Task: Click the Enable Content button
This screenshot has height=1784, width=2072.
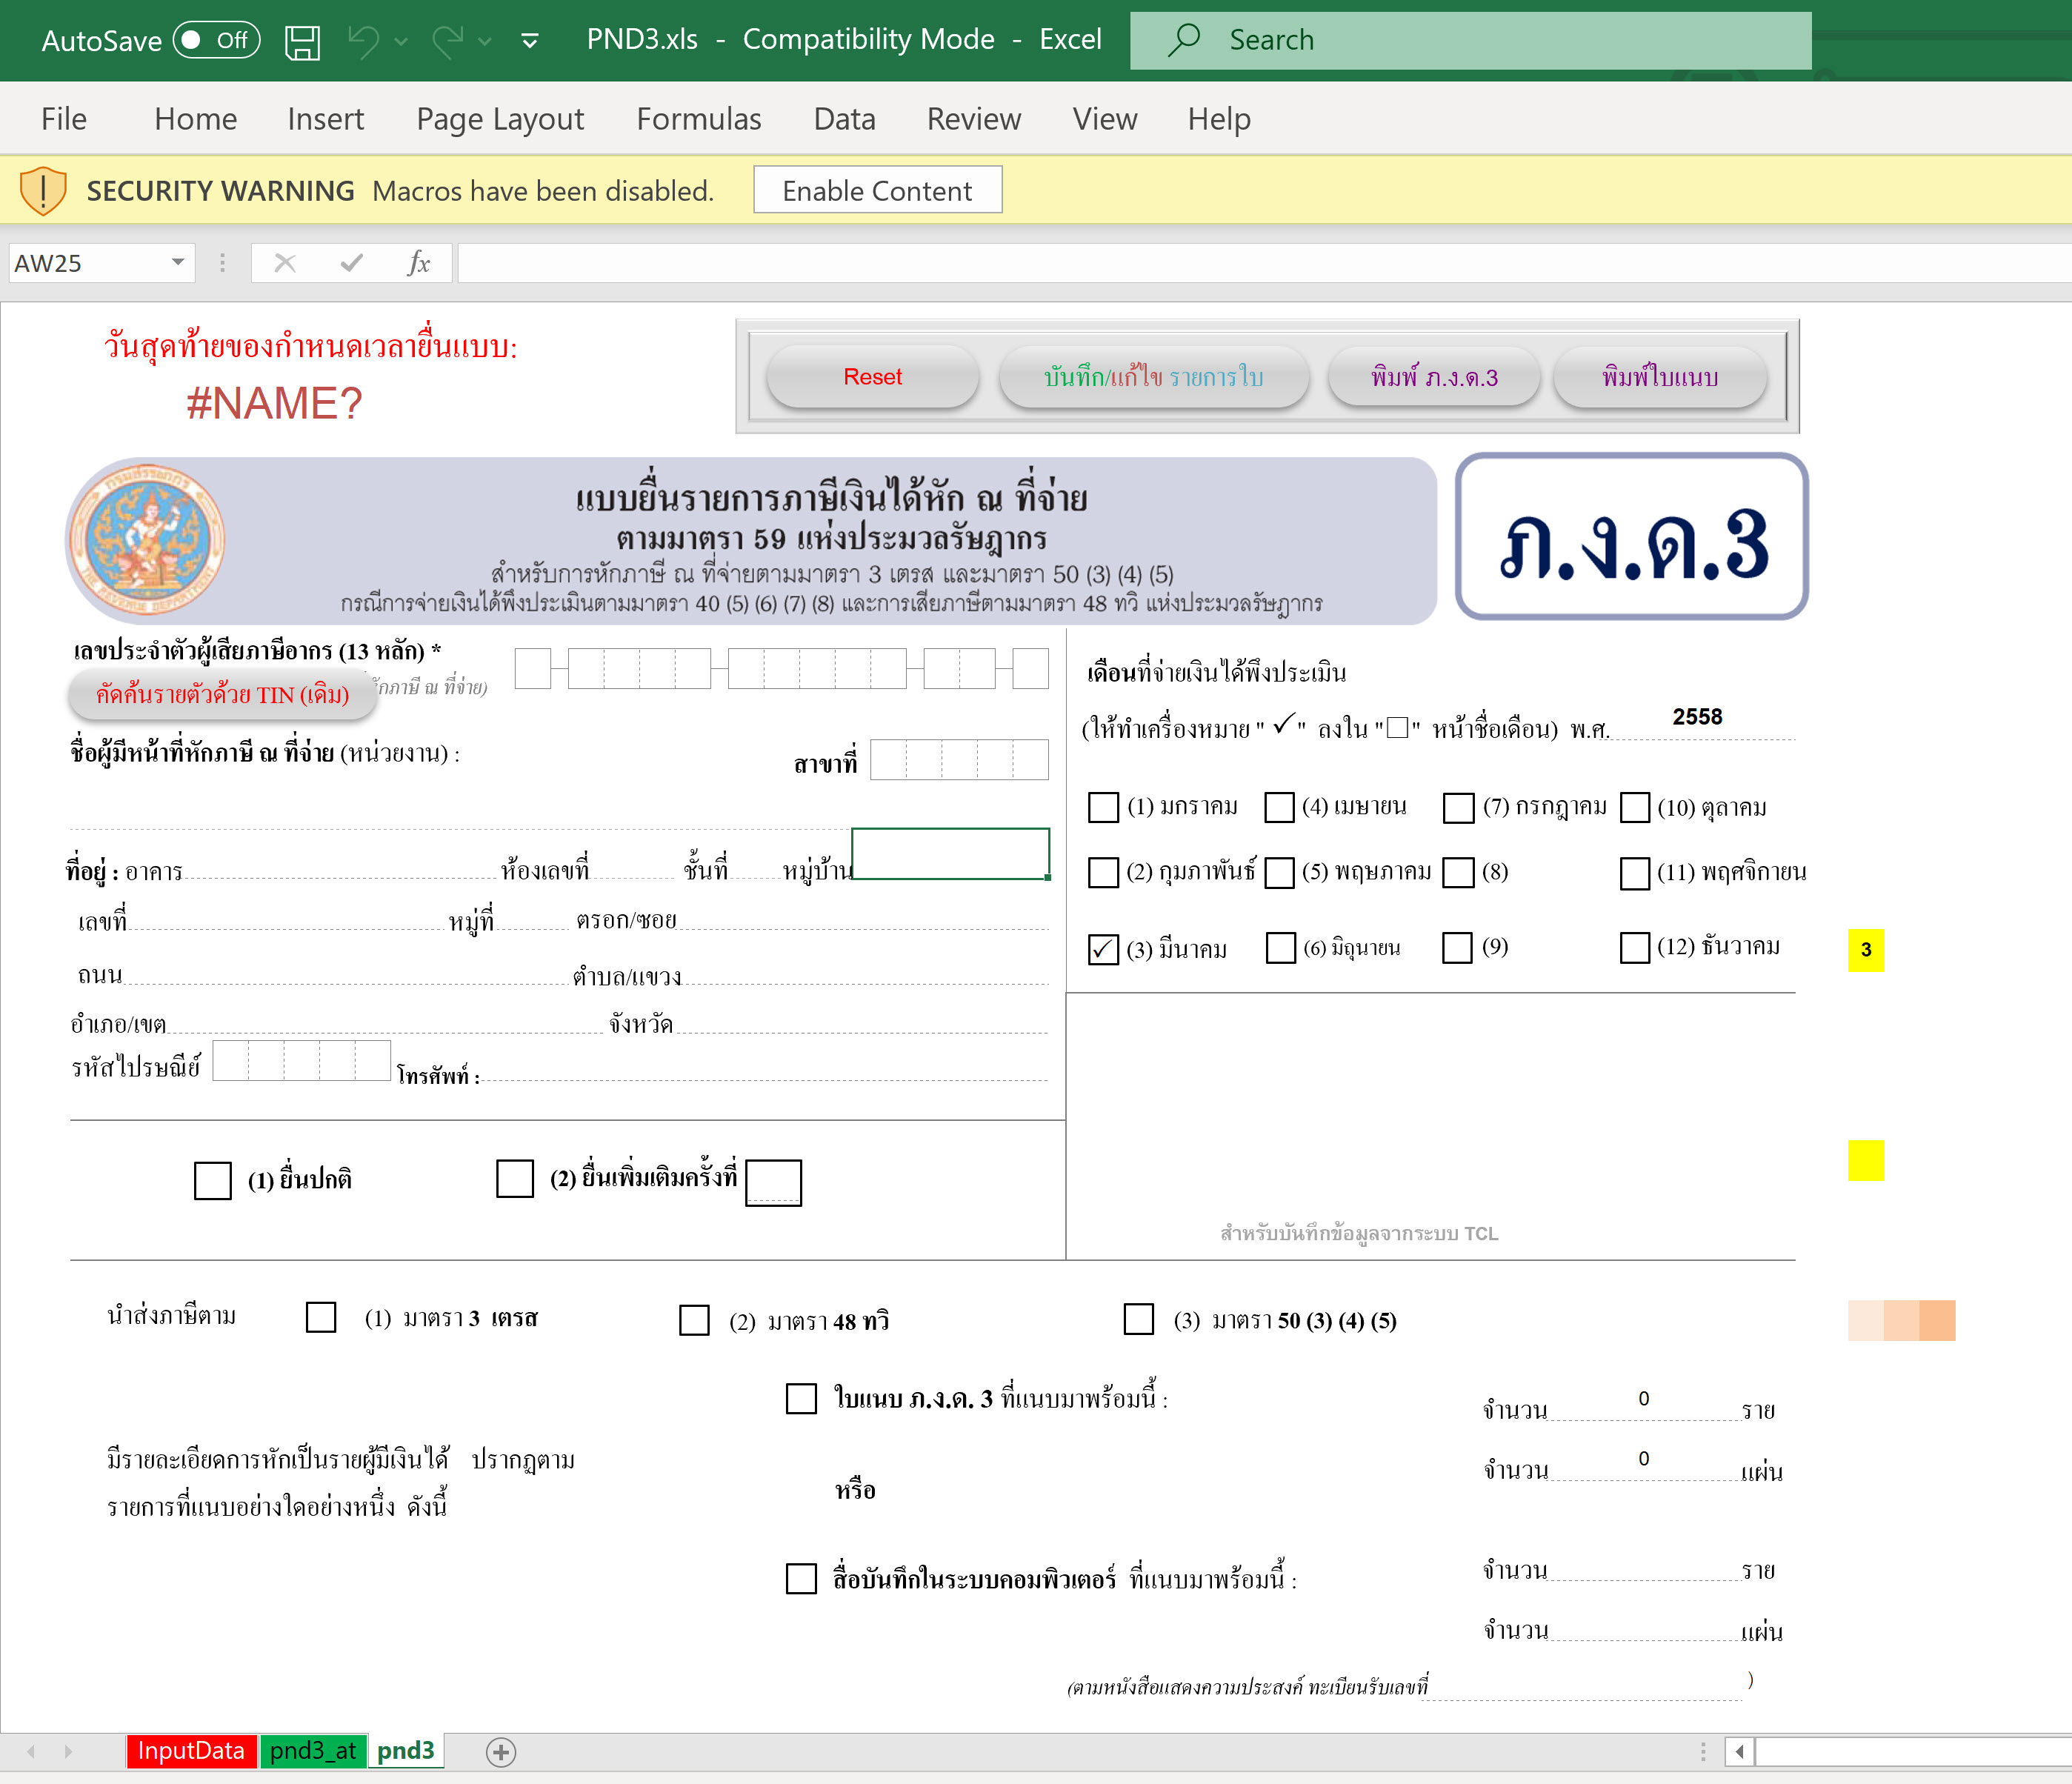Action: (877, 190)
